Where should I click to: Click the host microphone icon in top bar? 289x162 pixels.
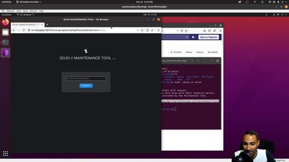point(278,2)
